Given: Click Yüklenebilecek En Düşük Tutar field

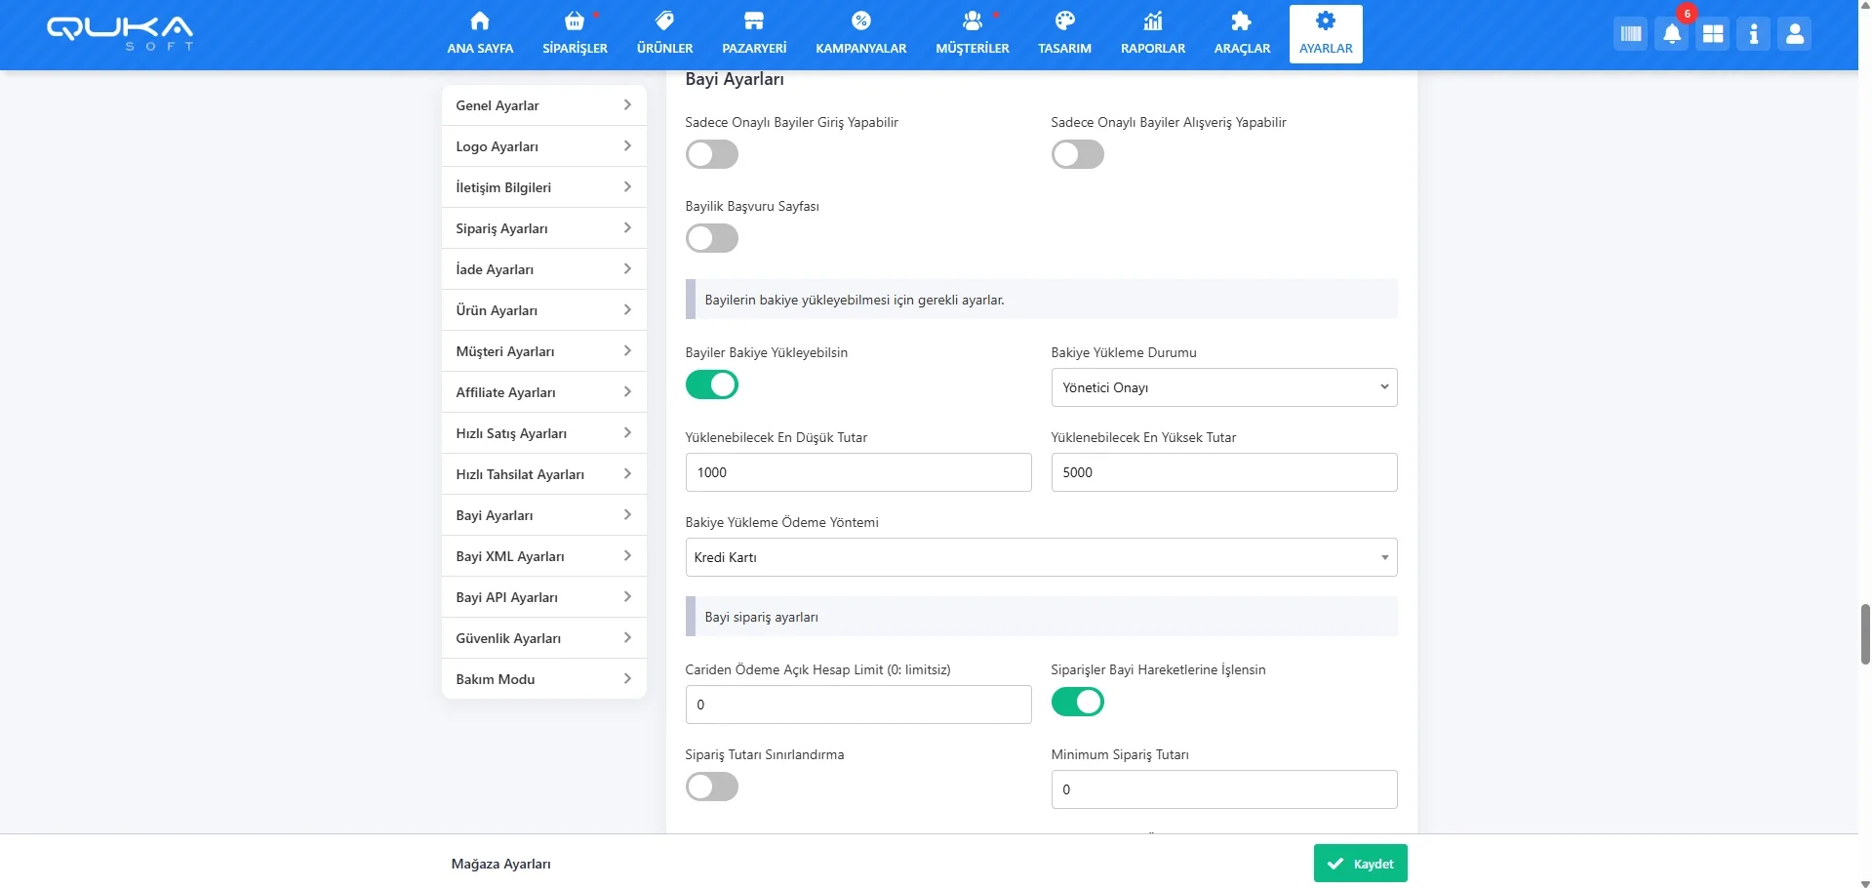Looking at the screenshot, I should click(857, 472).
